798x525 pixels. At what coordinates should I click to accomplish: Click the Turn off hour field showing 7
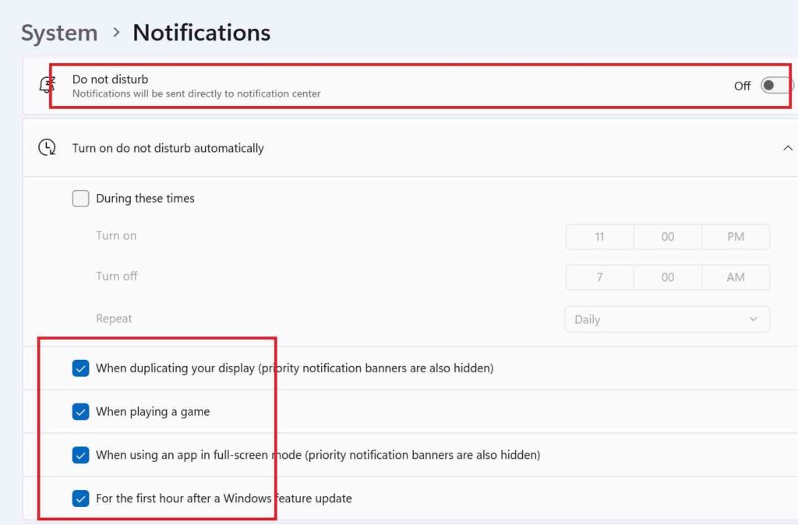(x=599, y=277)
